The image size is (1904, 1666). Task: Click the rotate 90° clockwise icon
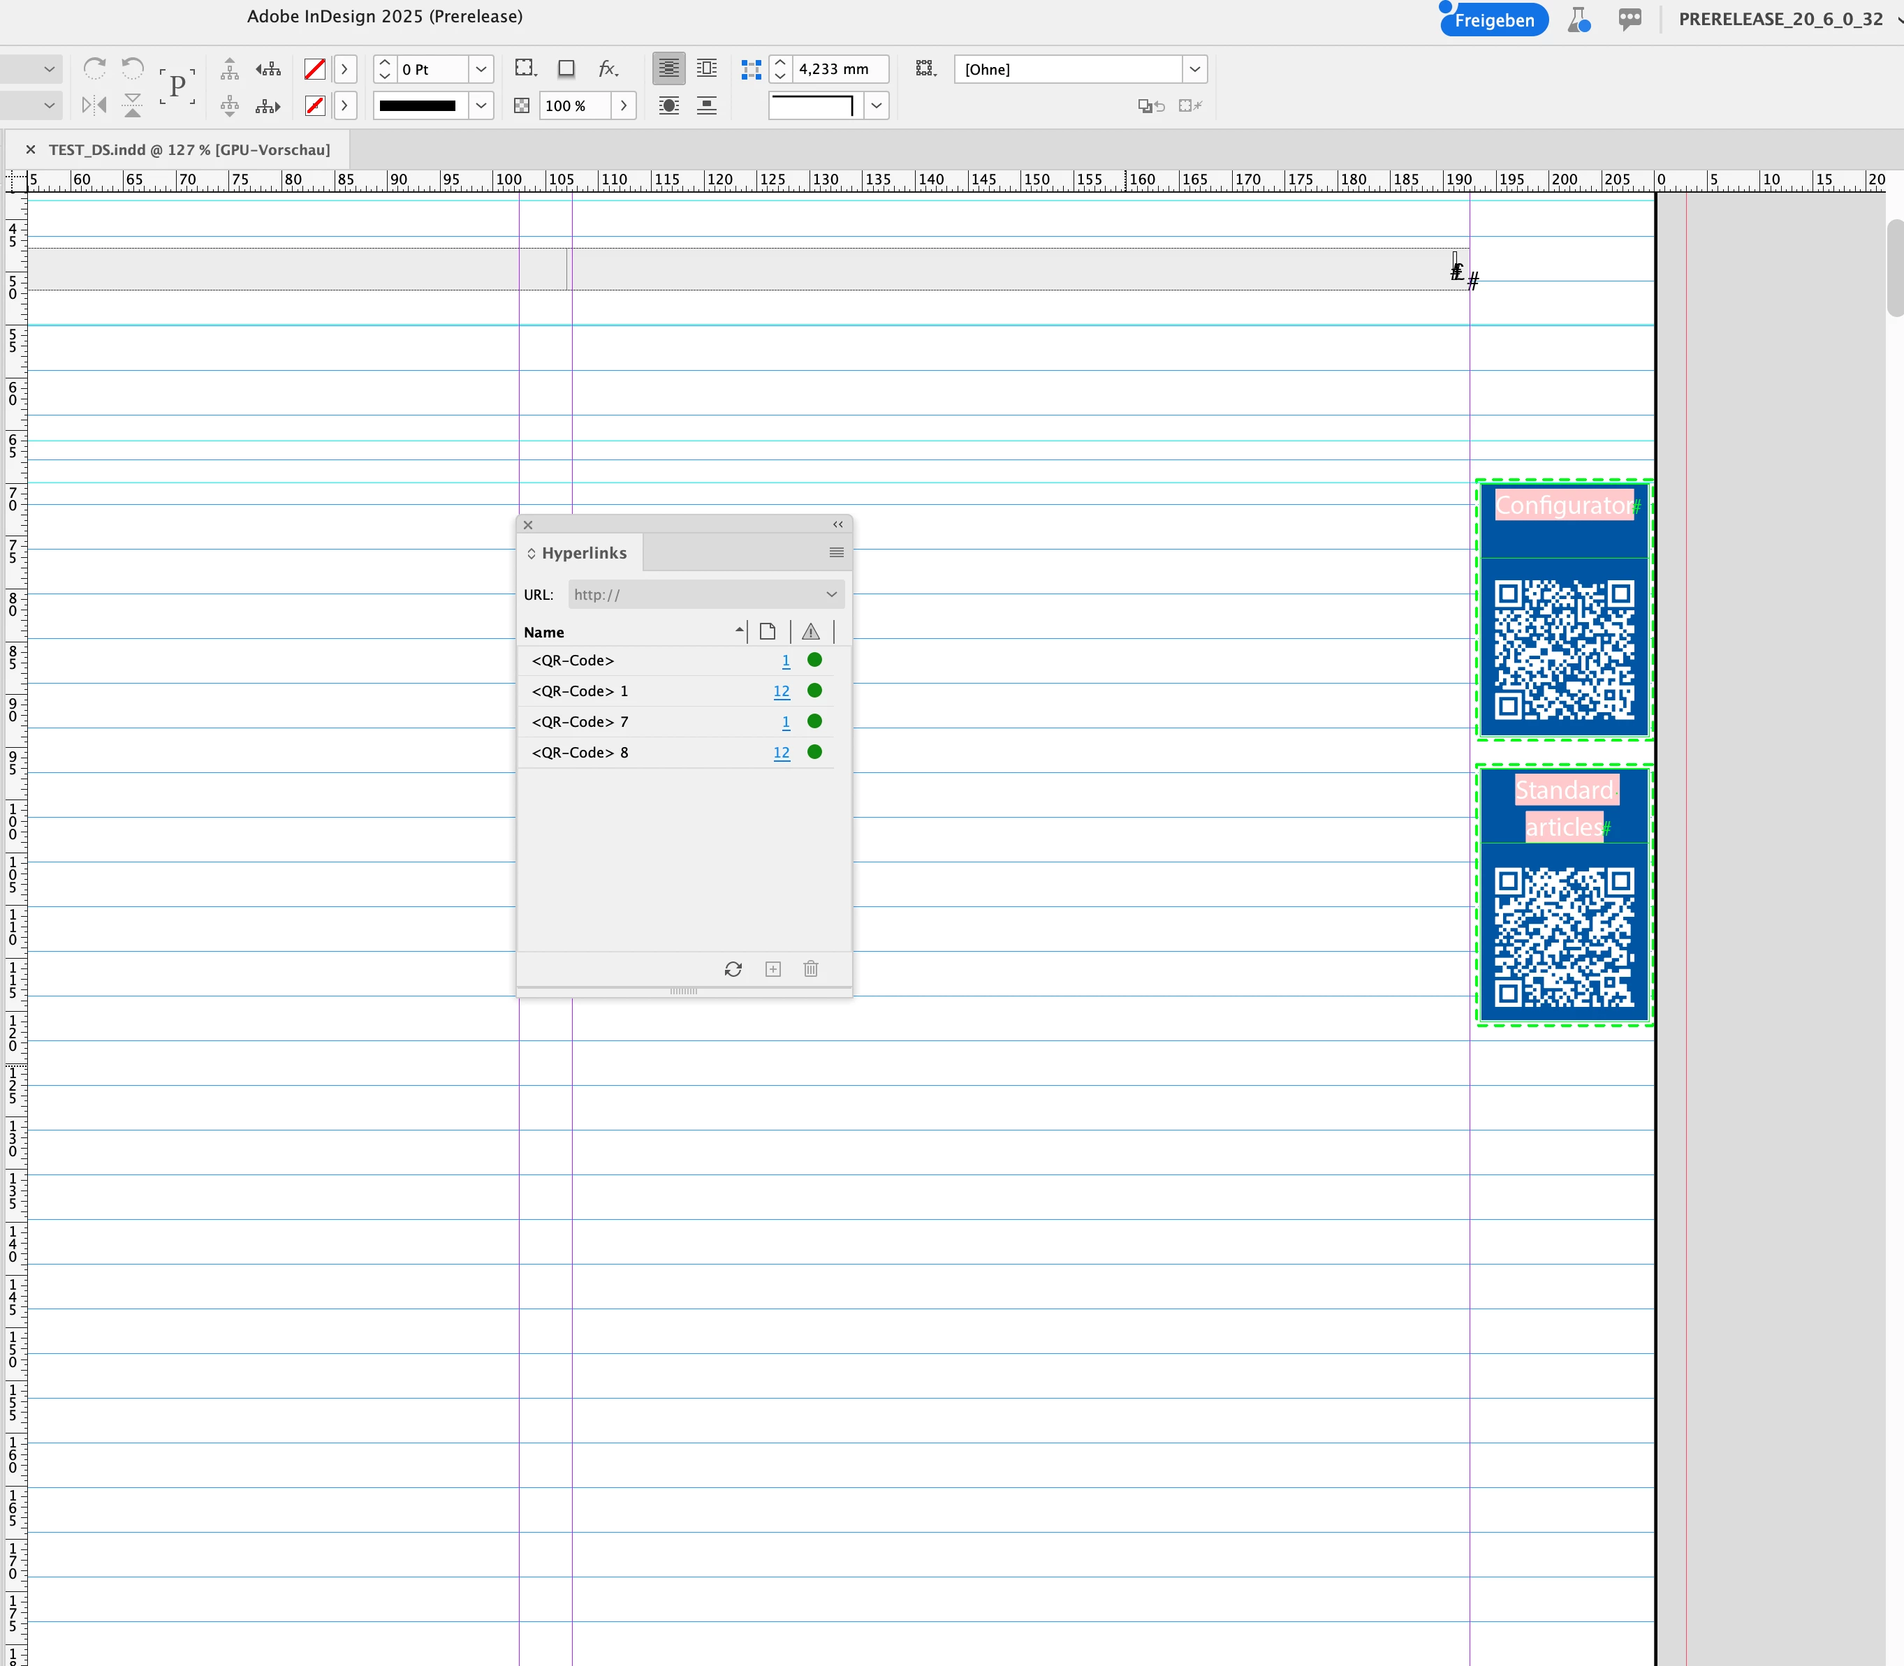94,69
